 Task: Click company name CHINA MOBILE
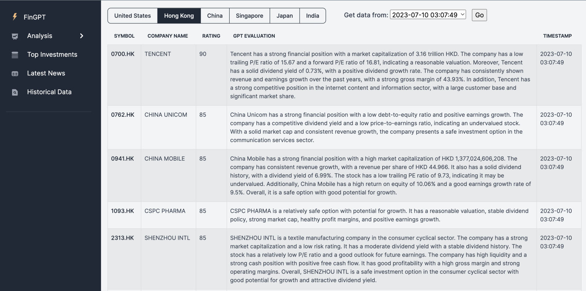[x=164, y=158]
